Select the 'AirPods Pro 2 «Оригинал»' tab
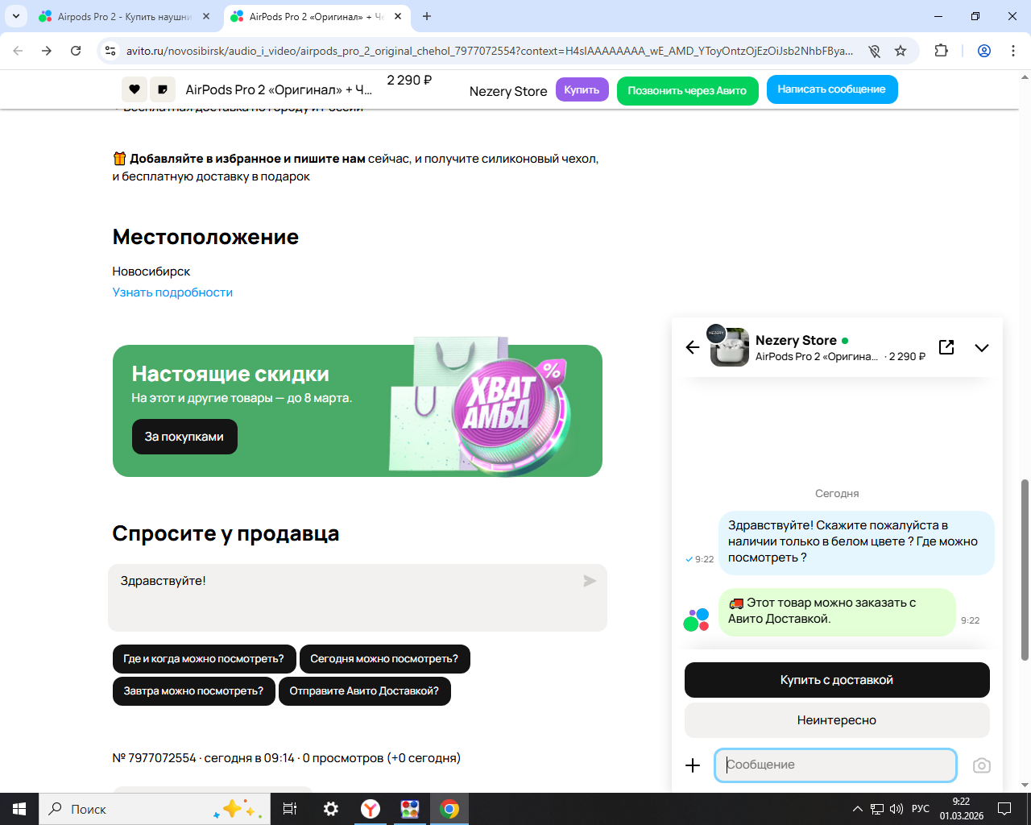This screenshot has height=825, width=1031. [x=316, y=16]
